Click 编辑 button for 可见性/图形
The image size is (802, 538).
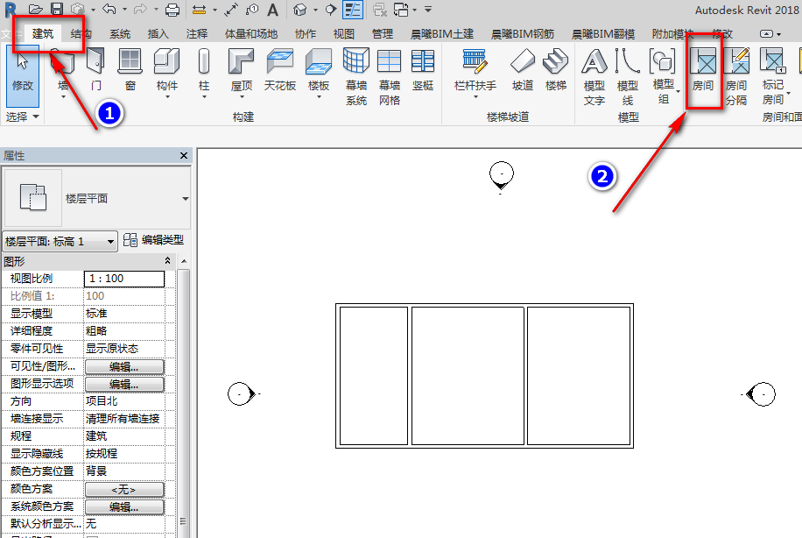(124, 366)
